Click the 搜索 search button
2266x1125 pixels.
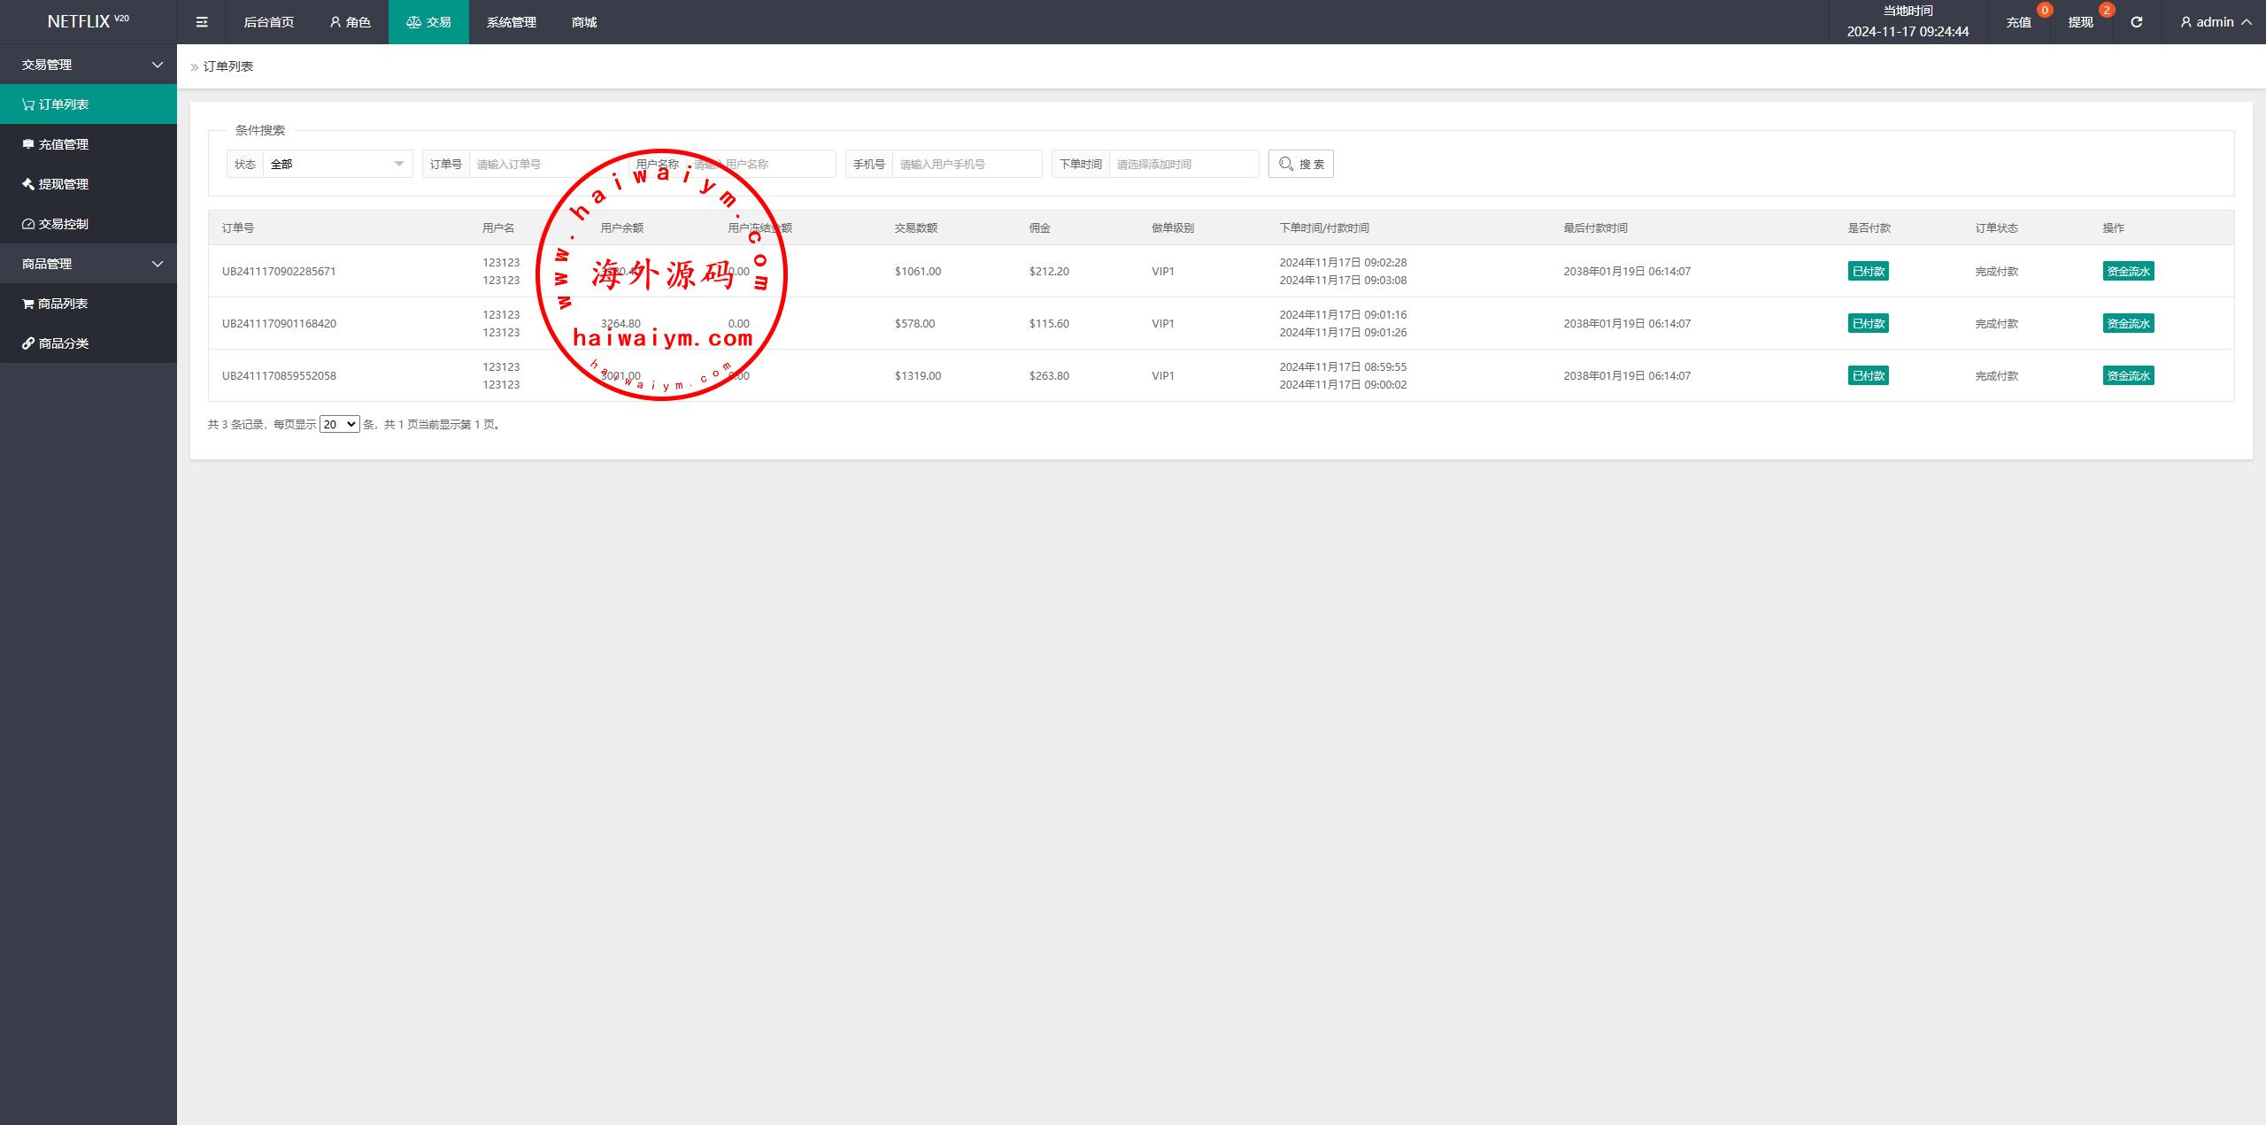click(x=1300, y=164)
